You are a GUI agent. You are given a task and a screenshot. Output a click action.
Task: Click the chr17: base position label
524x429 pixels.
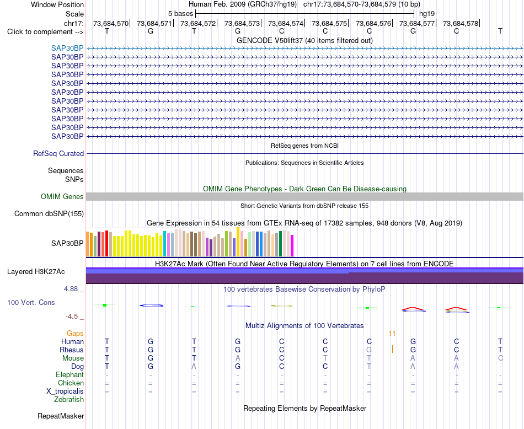pos(74,23)
